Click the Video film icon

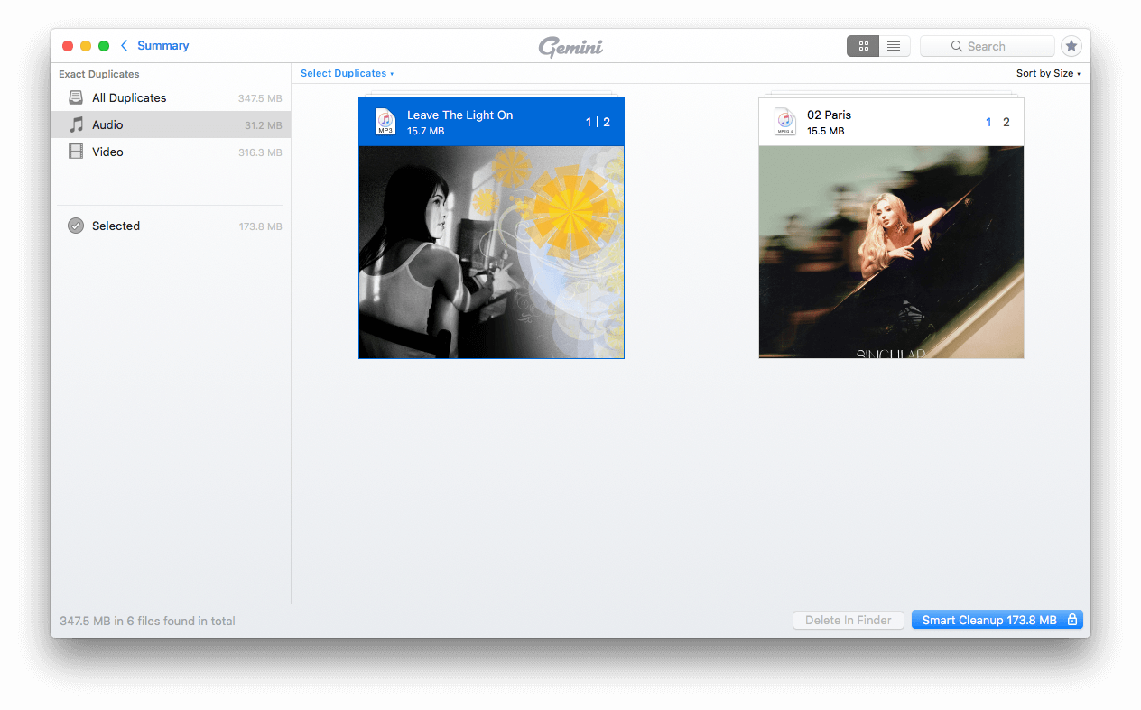click(76, 152)
